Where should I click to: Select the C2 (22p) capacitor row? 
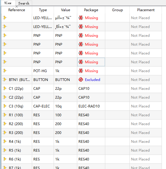(x=81, y=97)
